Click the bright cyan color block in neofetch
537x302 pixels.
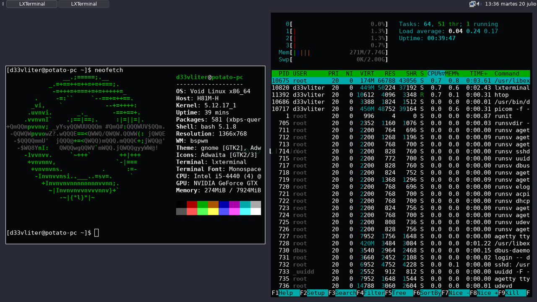point(245,211)
